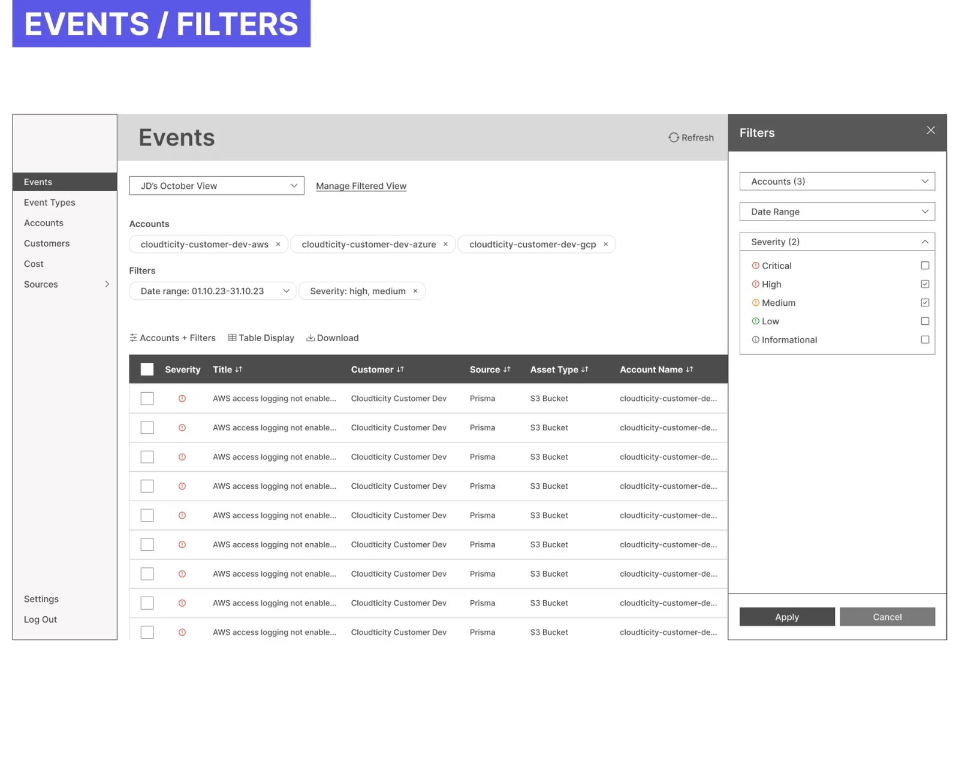Collapse the Severity (2) filter section
This screenshot has height=765, width=959.
[x=837, y=242]
